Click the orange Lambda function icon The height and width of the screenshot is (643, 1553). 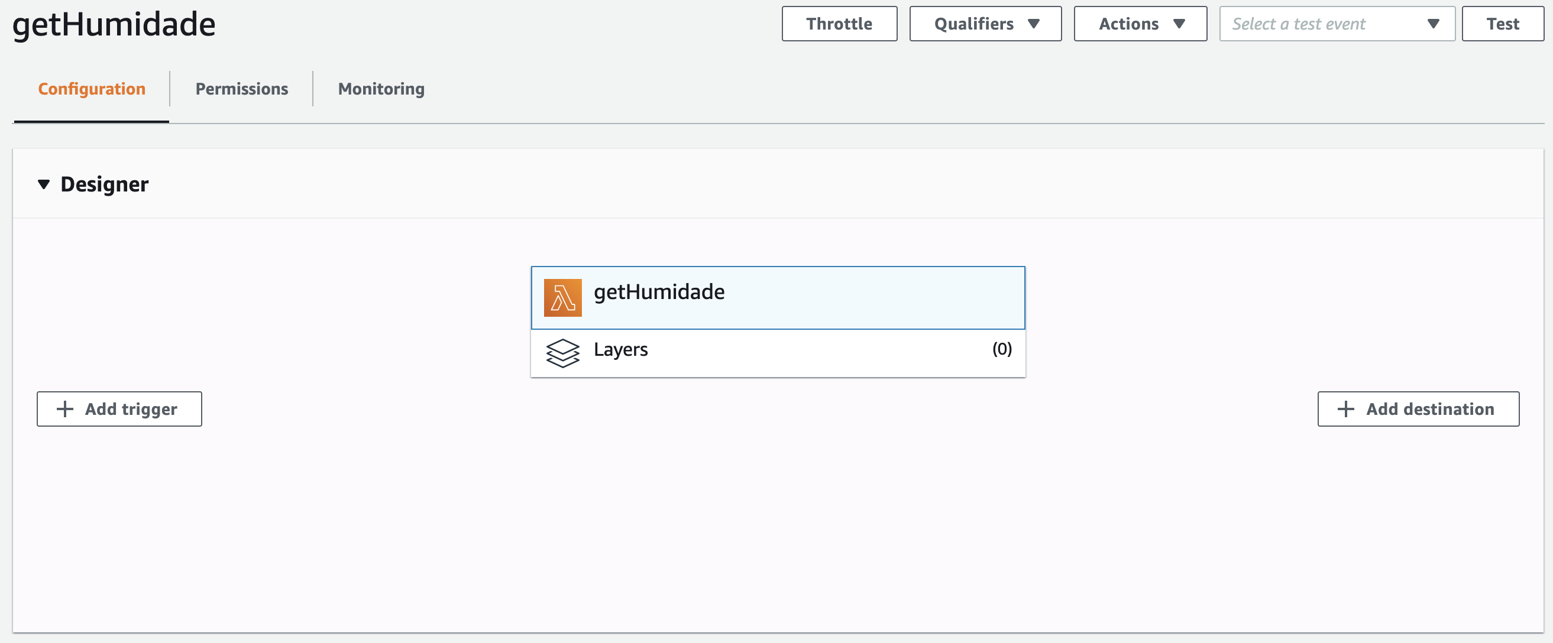[562, 298]
